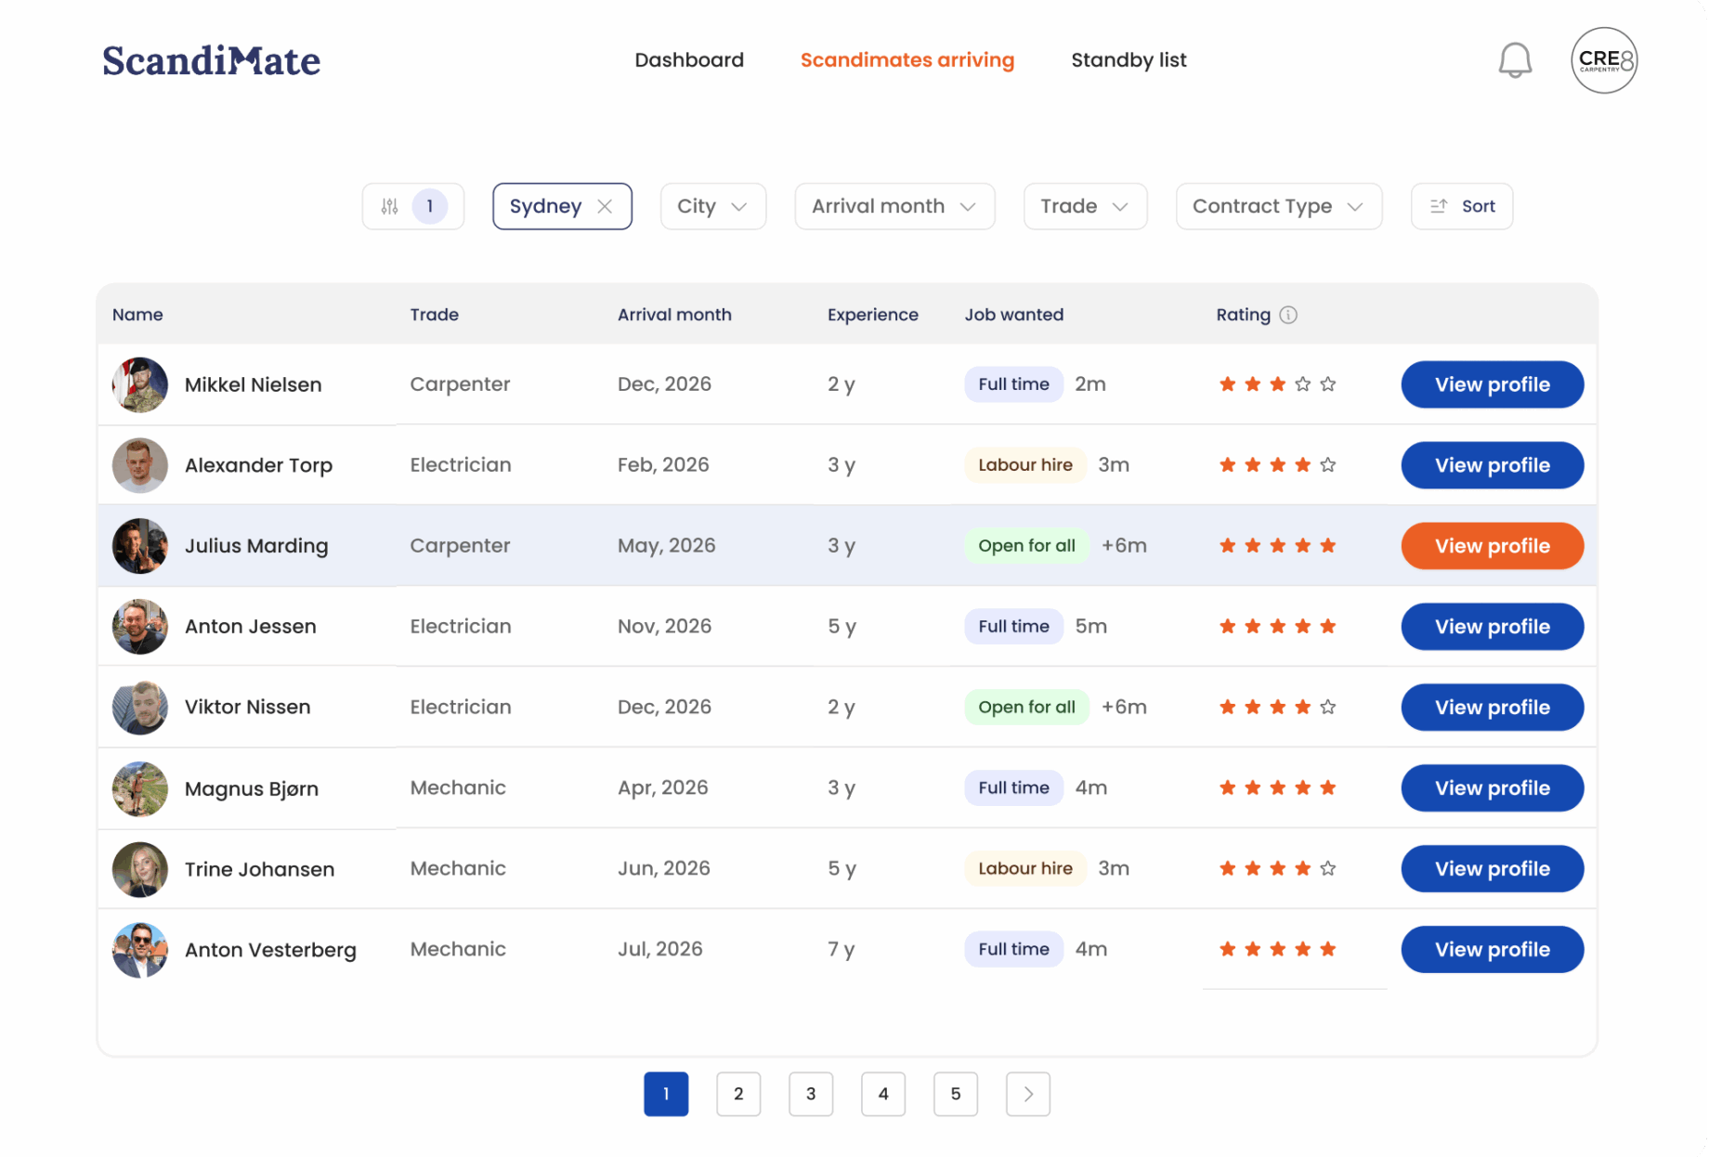
Task: Expand the City dropdown
Action: [x=712, y=206]
